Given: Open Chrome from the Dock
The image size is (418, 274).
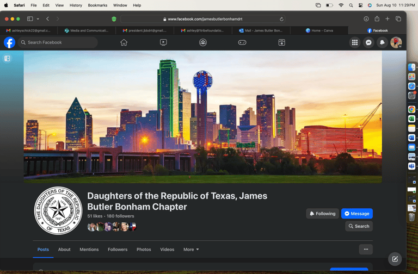Looking at the screenshot, I should pos(411,109).
